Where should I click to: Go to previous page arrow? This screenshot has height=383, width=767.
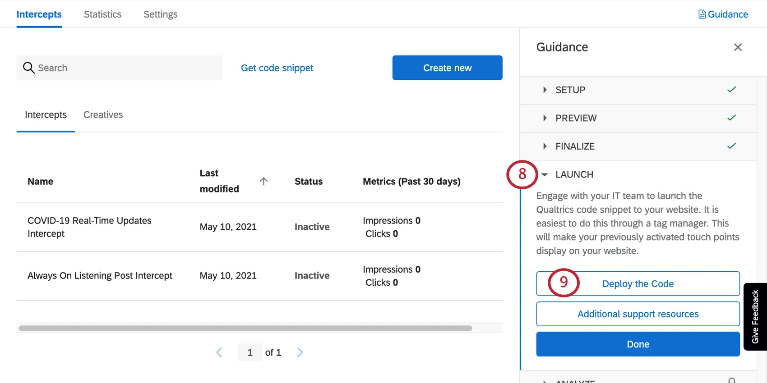point(219,352)
